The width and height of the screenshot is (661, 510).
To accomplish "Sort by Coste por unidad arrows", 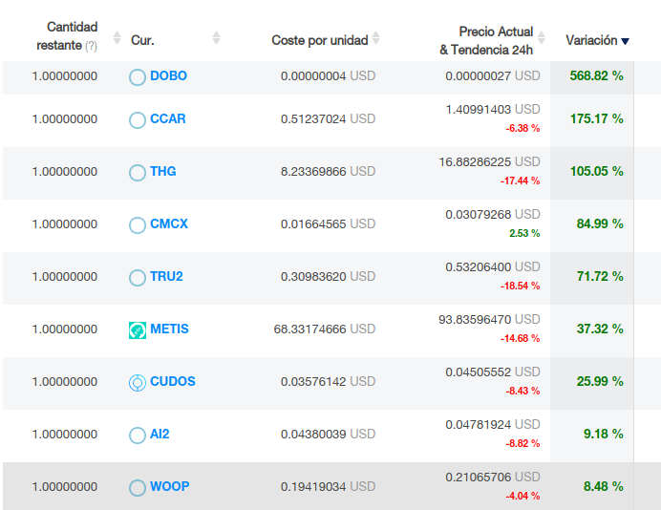I will (375, 38).
